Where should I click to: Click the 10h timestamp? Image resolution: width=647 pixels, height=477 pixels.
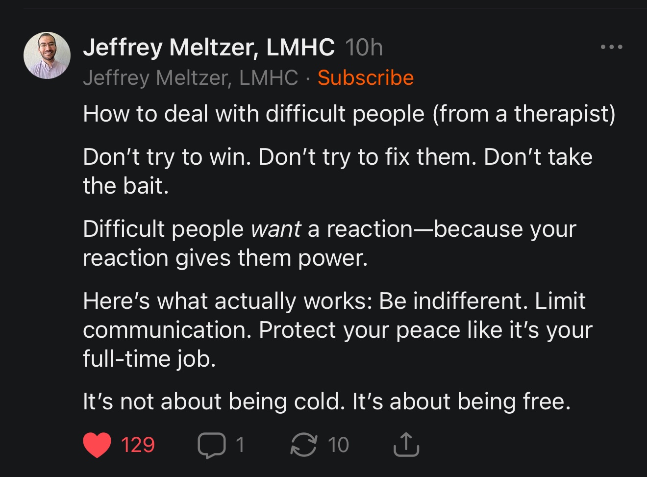click(x=364, y=48)
